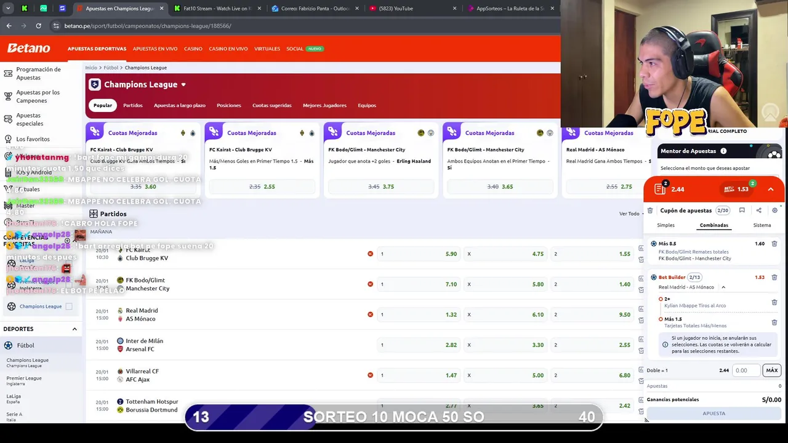Viewport: 788px width, 443px height.
Task: Select the Mejores Jugadores tab
Action: [324, 105]
